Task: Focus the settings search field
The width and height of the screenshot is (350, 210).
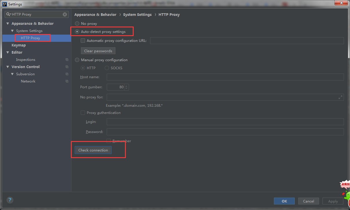Action: pos(36,14)
